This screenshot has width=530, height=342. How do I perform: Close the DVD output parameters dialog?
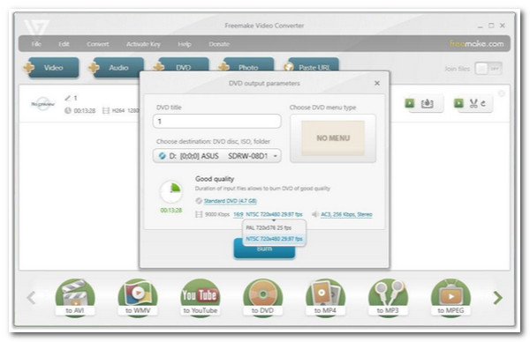(377, 83)
